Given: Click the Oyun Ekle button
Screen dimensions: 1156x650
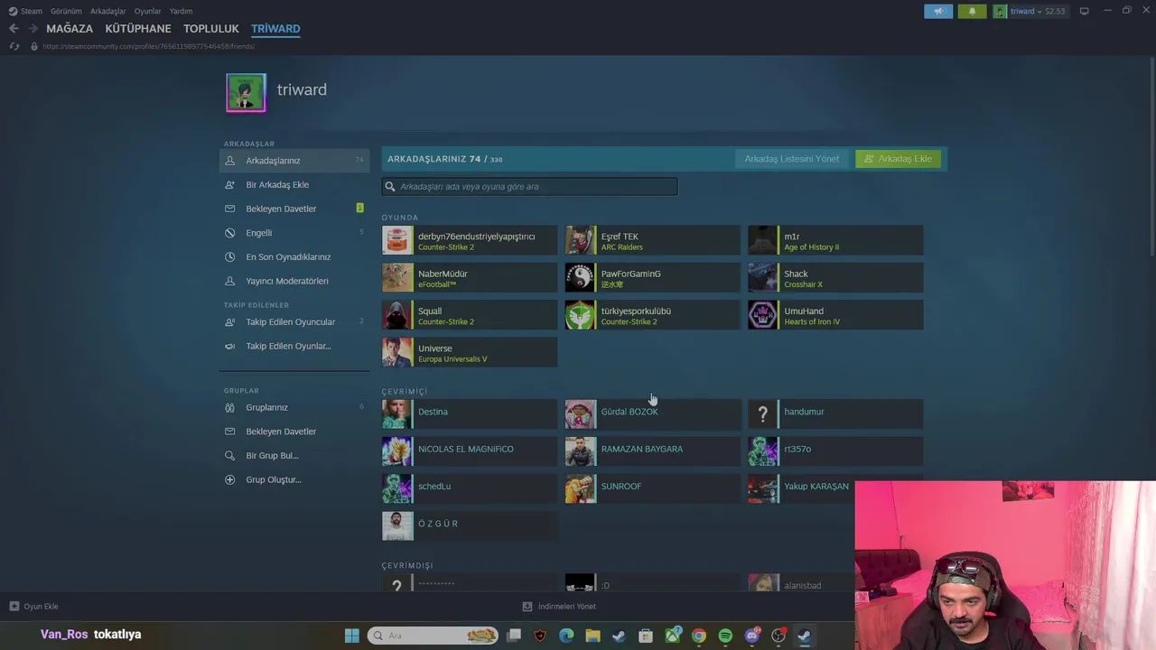Looking at the screenshot, I should click(x=33, y=607).
